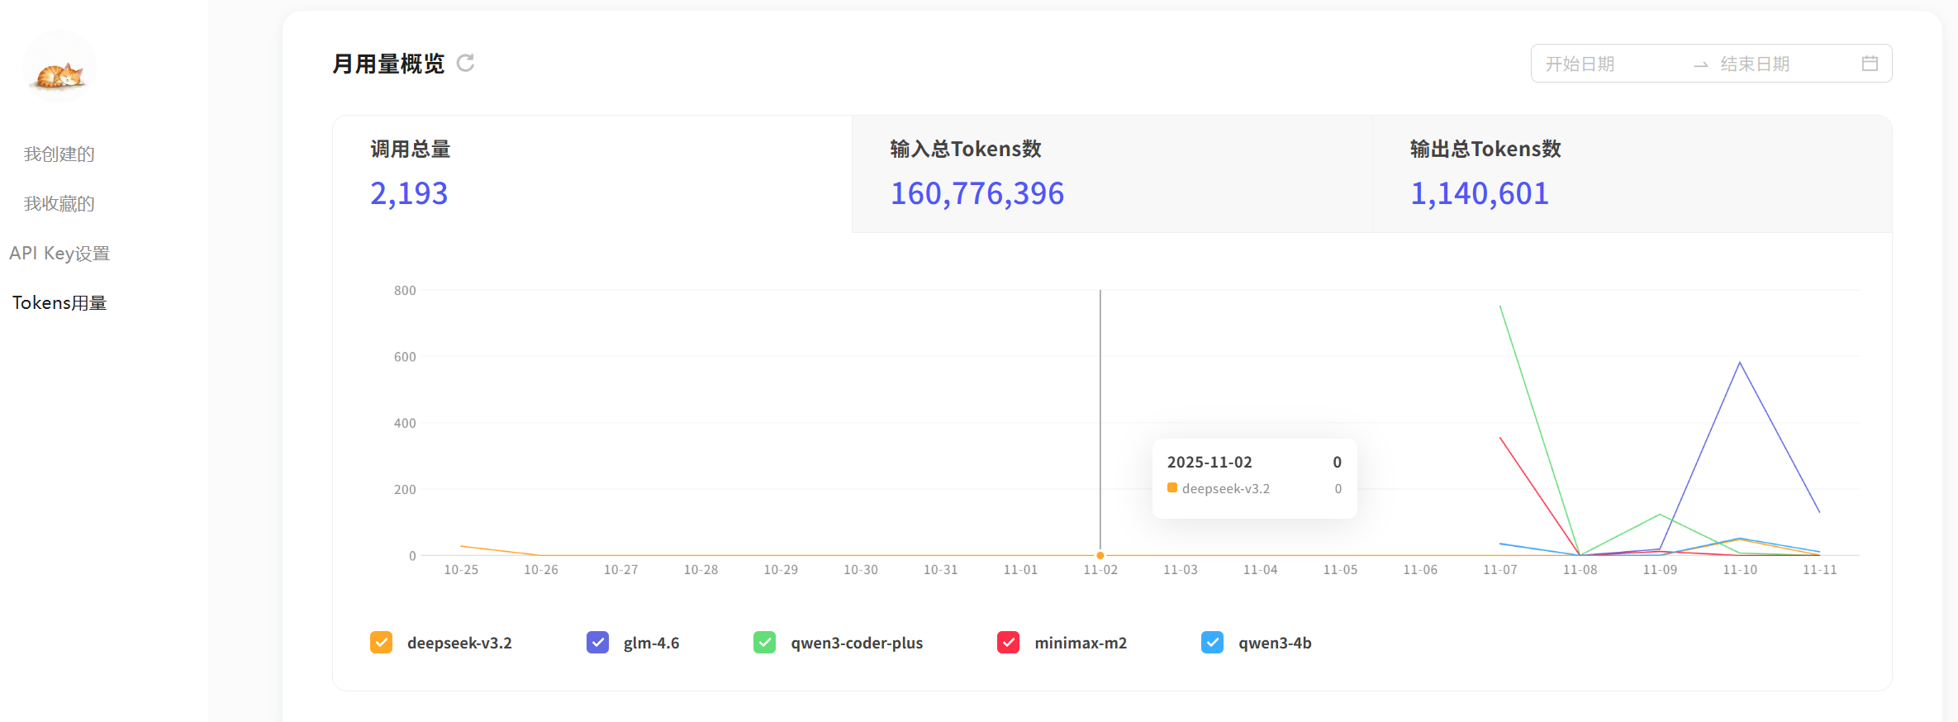
Task: Go to 我收藏的 sidebar item
Action: coord(59,204)
